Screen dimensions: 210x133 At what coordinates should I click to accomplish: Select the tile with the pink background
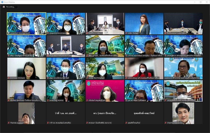coord(105,90)
